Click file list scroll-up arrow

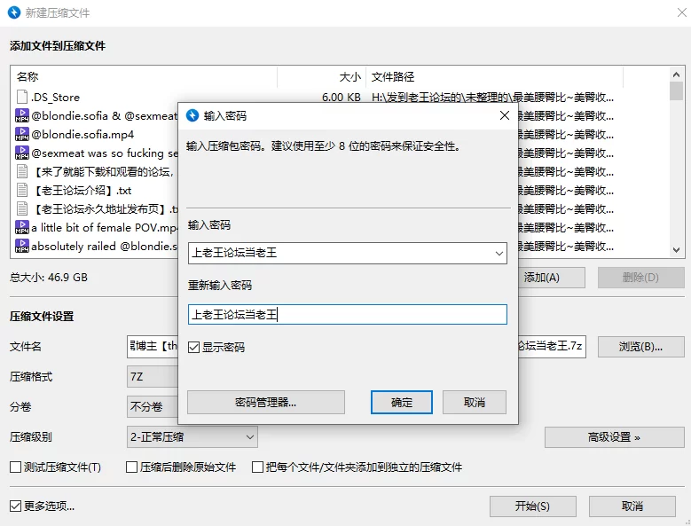(676, 75)
